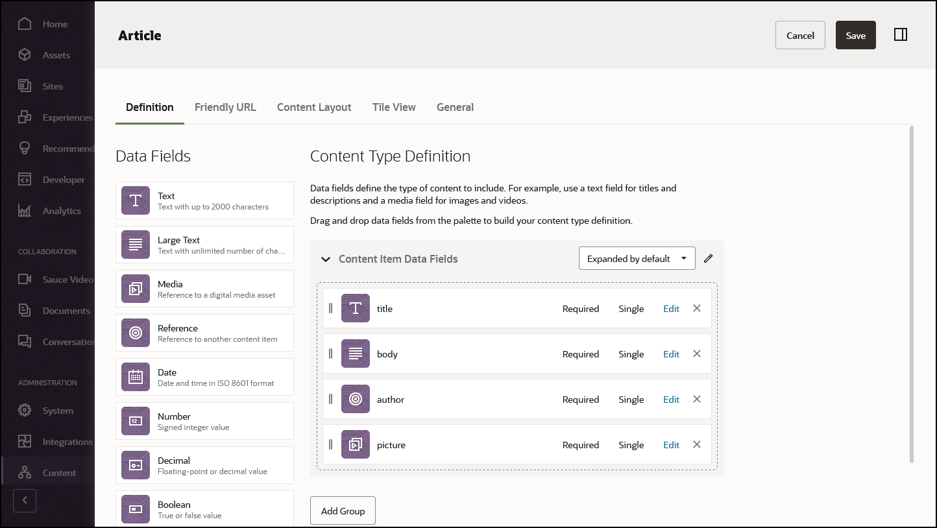Toggle the side panel layout icon top right
The width and height of the screenshot is (937, 528).
coord(901,34)
